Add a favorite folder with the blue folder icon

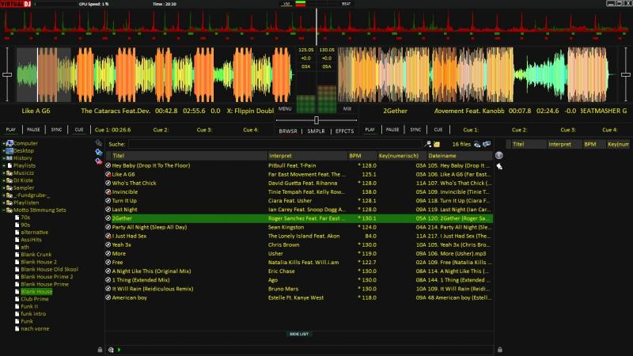pyautogui.click(x=98, y=152)
